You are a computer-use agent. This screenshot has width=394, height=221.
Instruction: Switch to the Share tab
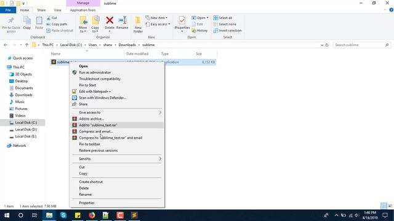(x=41, y=10)
